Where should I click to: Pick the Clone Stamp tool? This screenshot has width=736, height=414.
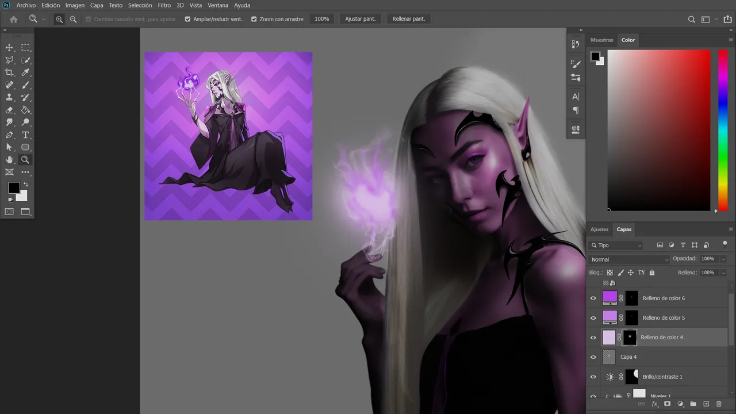coord(9,98)
